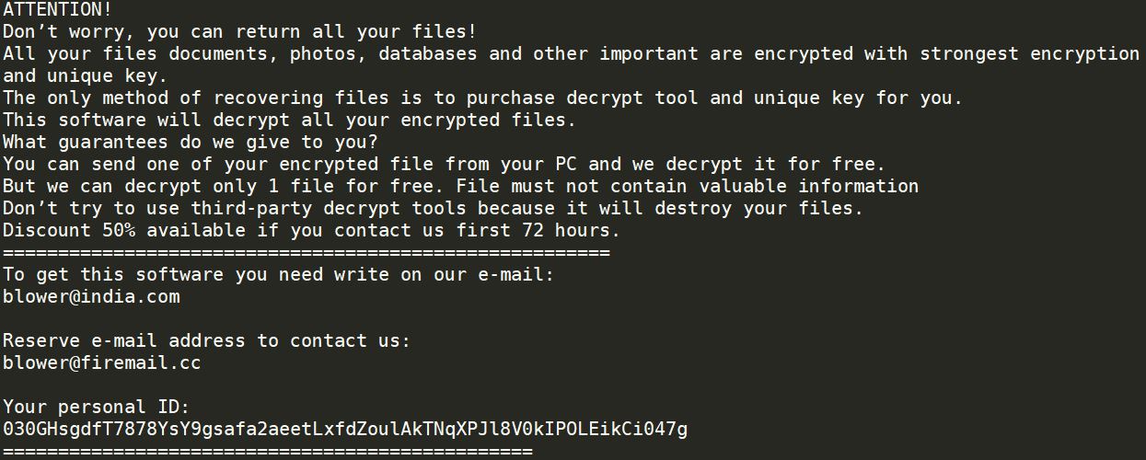Click the bottom row of equals signs
This screenshot has height=460, width=1146.
(268, 451)
